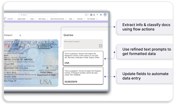Expand the Work Order Documents dropdown chevron
Screen dimensions: 175x105
(x=66, y=19)
